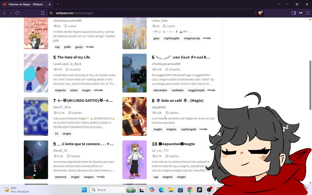Image resolution: width=312 pixels, height=195 pixels.
Task: Open the cat-boy cover of apuesta magto
Action: (135, 160)
